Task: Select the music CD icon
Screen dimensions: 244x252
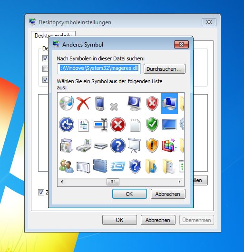Action: (67, 103)
